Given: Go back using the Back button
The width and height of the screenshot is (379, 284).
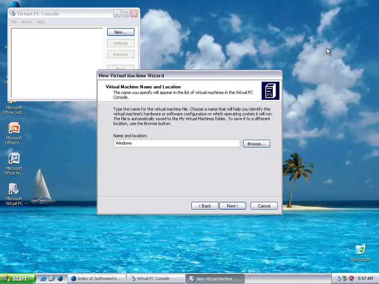Looking at the screenshot, I should tap(205, 206).
